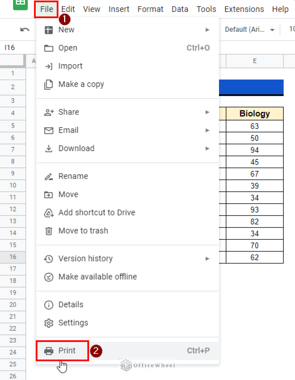Select the Biology header cell

(254, 113)
